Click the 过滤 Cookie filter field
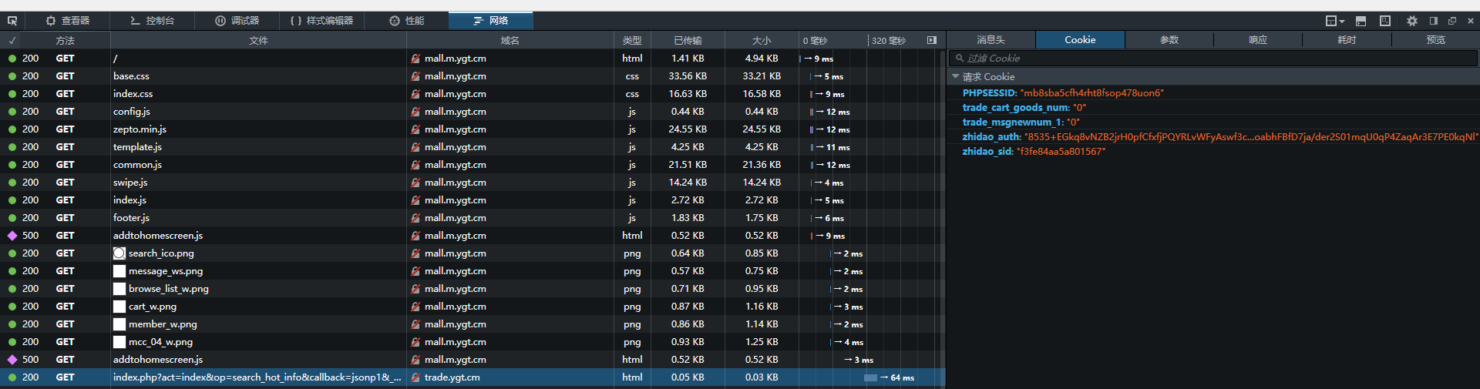 pyautogui.click(x=1214, y=58)
